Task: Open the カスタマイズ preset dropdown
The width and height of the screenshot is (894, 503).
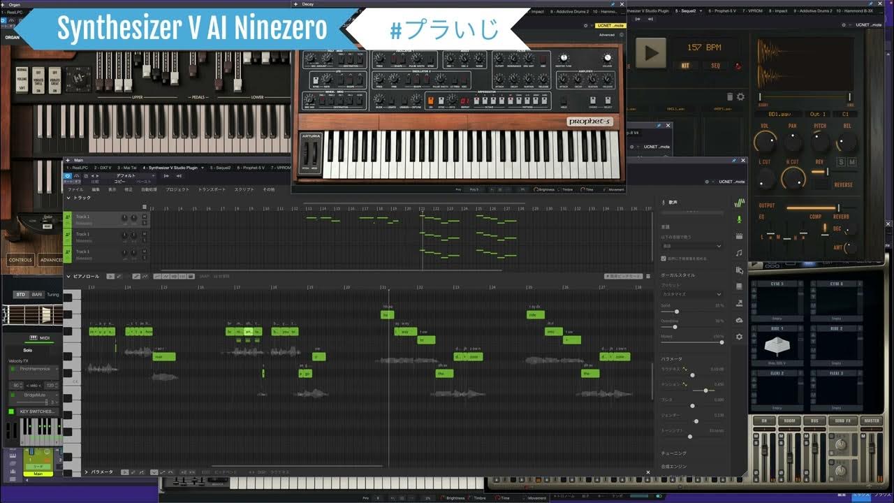Action: pyautogui.click(x=692, y=294)
